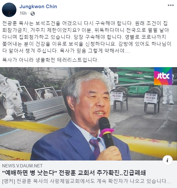The width and height of the screenshot is (177, 188).
Task: Click the first paragraph about 전광훈 목사
Action: [86, 37]
